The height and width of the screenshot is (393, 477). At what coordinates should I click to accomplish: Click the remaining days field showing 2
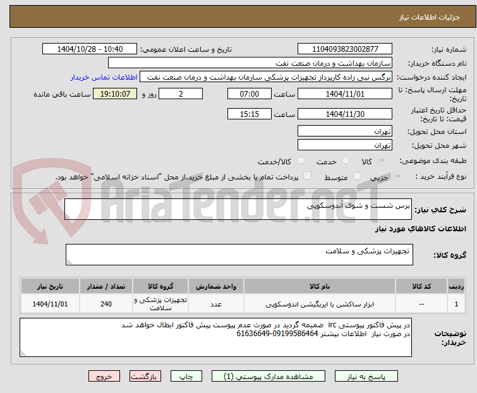pyautogui.click(x=181, y=94)
